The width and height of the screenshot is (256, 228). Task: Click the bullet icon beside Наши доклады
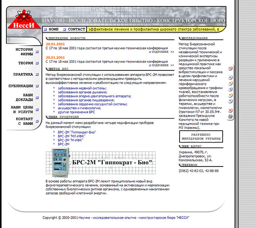37,98
